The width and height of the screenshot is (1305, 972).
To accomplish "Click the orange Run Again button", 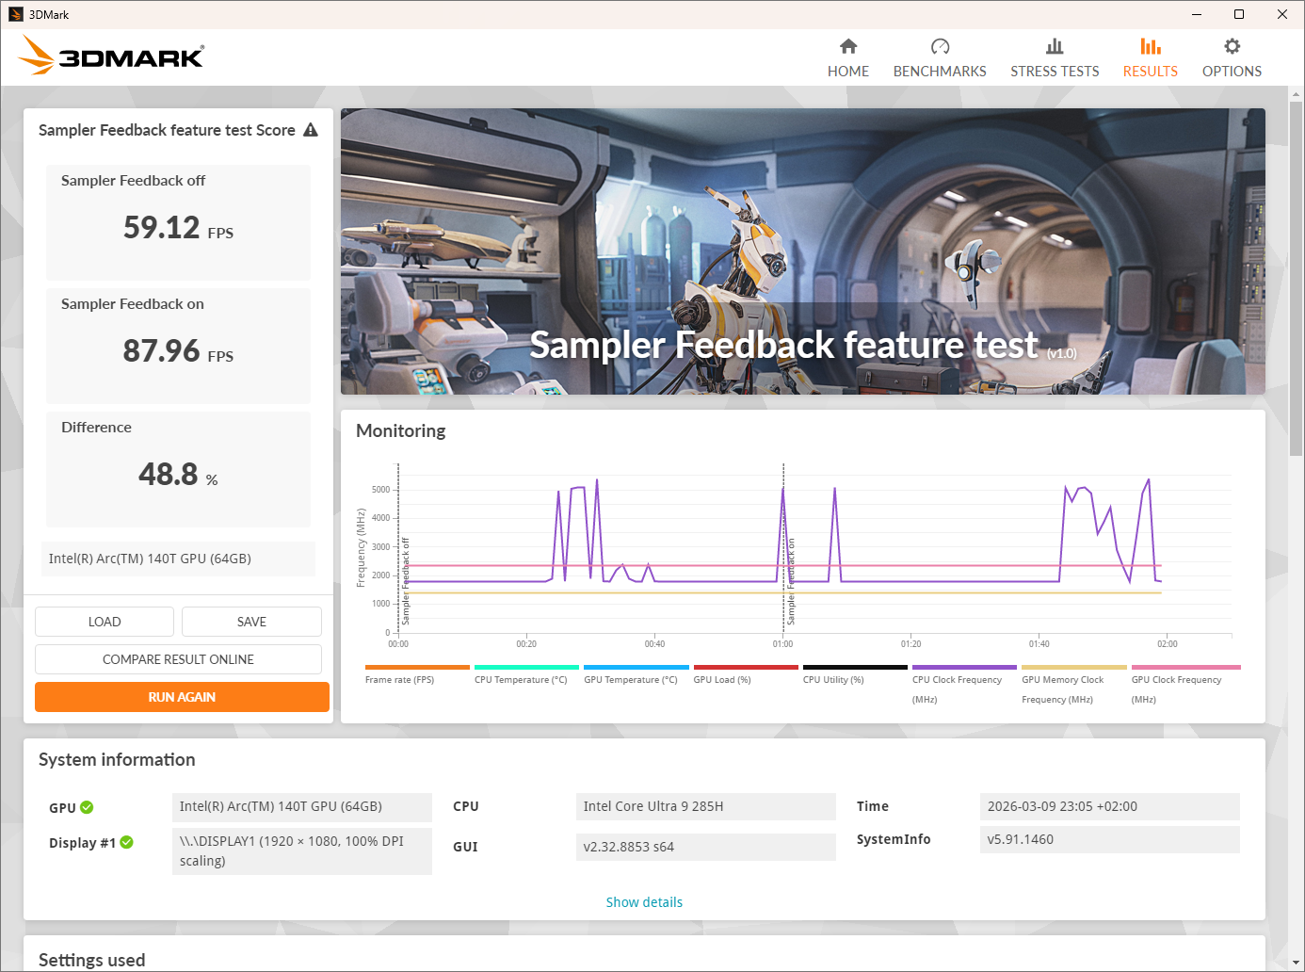I will point(182,697).
